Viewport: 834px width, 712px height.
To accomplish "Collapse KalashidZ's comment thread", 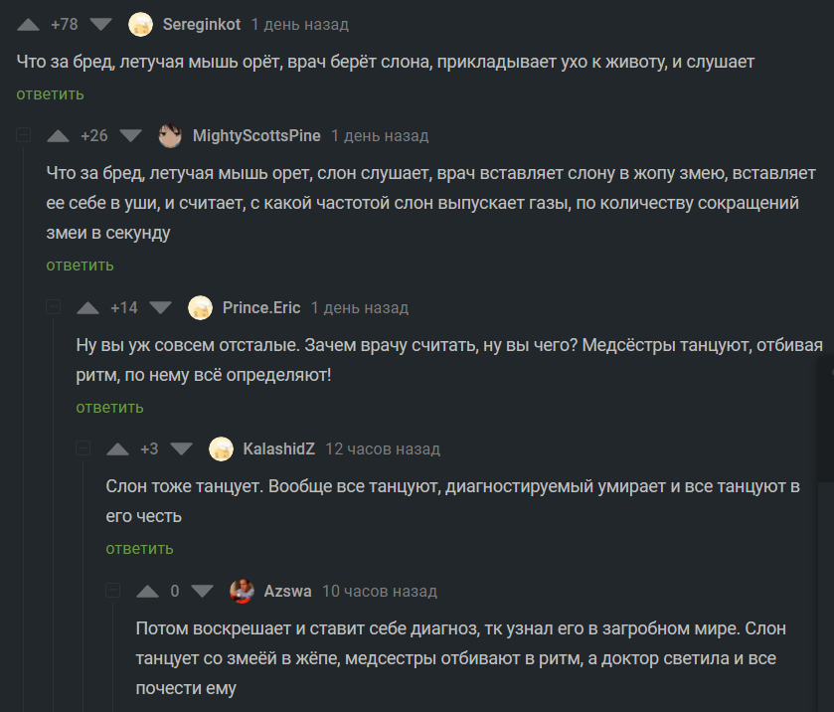I will tap(83, 448).
